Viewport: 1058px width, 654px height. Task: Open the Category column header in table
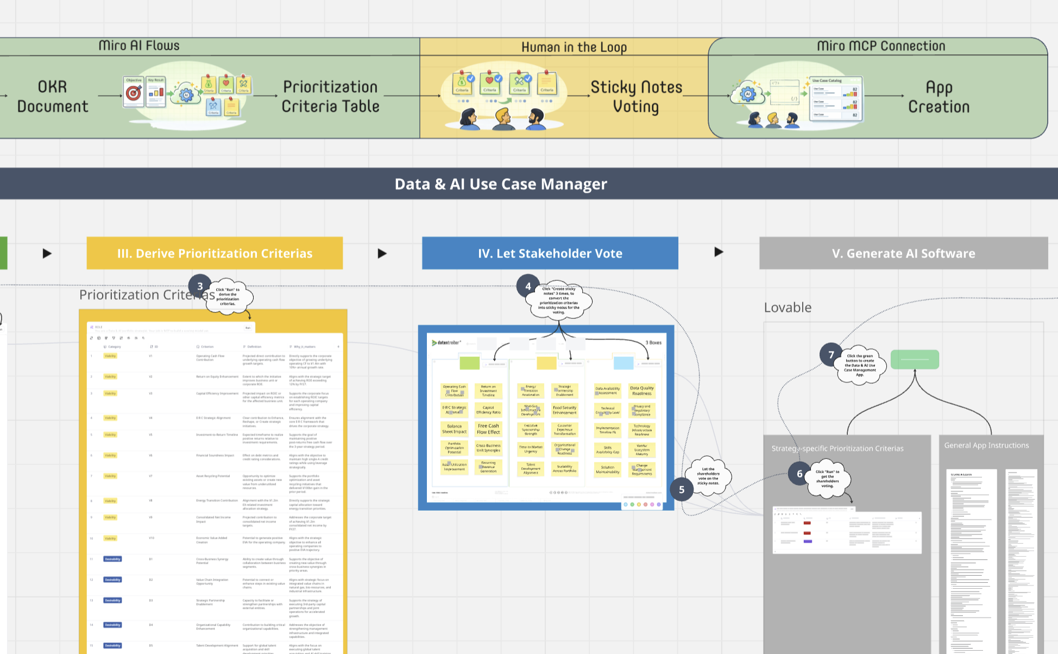tap(114, 347)
